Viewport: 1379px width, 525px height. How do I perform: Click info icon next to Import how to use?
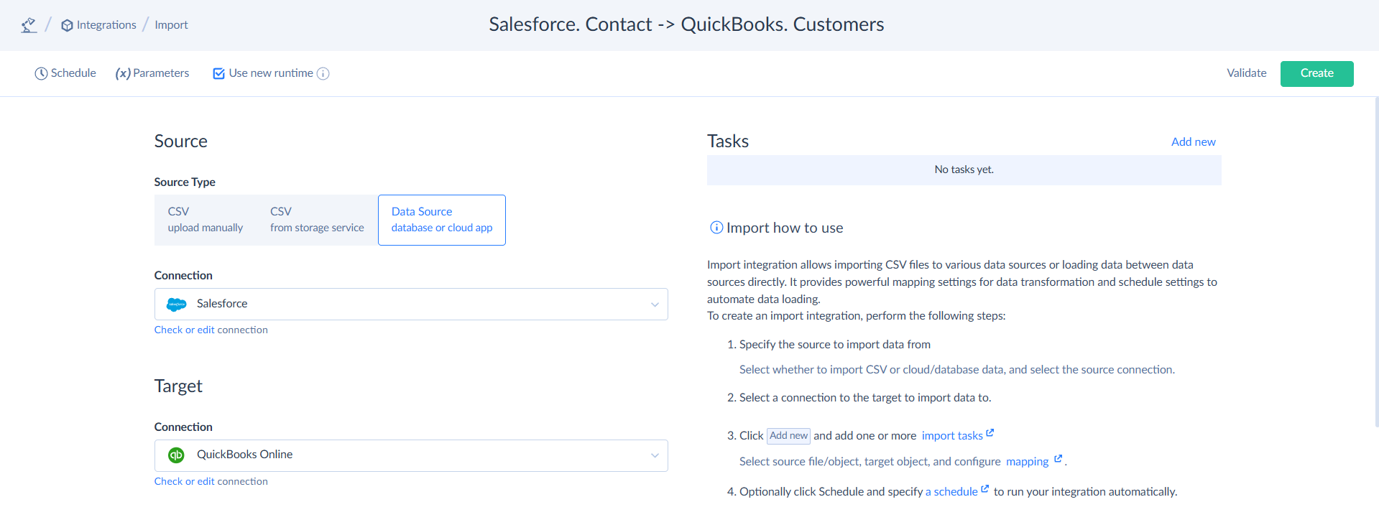coord(716,228)
